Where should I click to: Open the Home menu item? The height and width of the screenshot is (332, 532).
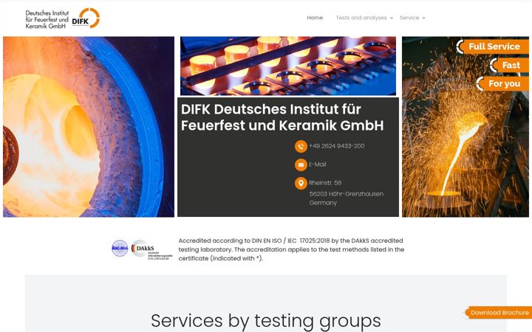pos(315,18)
